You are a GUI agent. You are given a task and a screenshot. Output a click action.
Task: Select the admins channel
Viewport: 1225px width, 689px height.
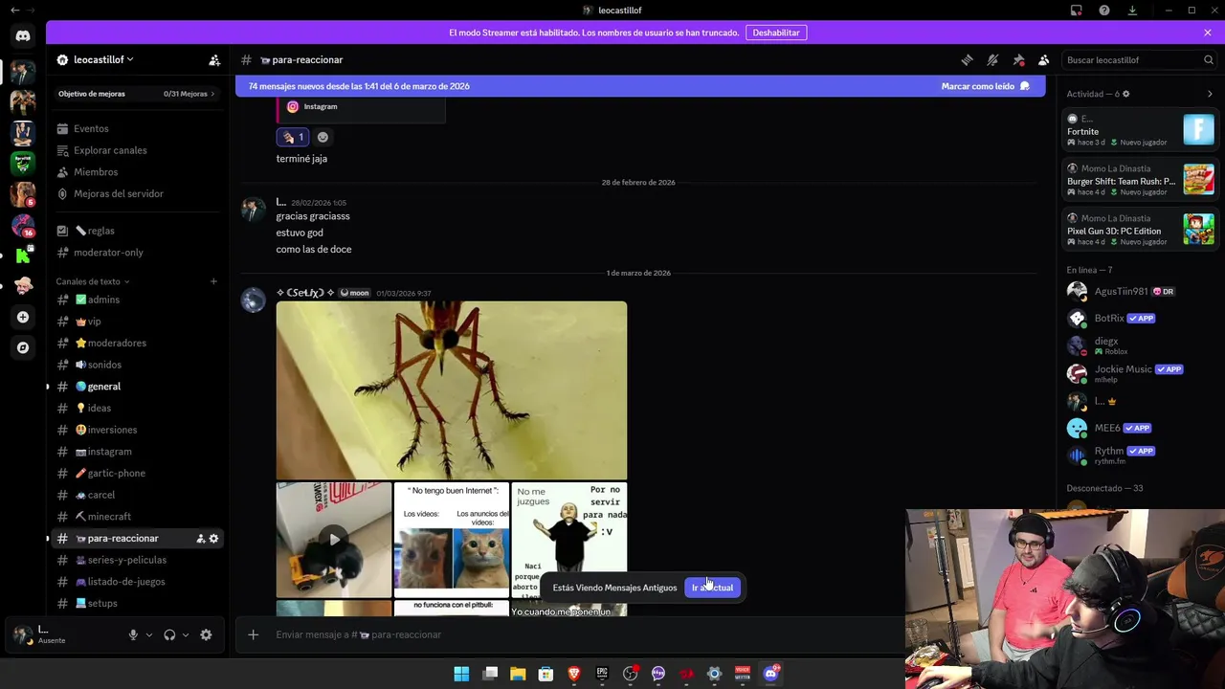pyautogui.click(x=137, y=300)
